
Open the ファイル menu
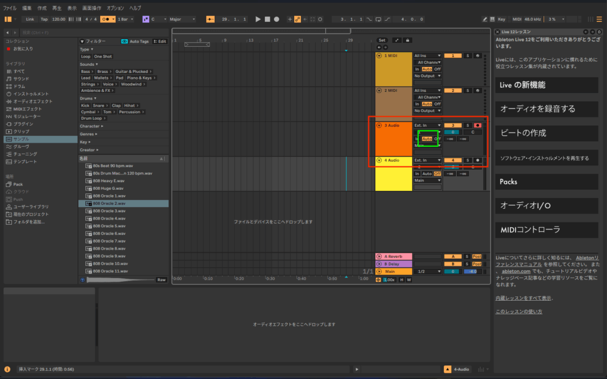[10, 8]
